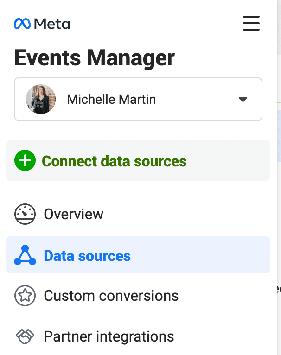Viewport: 281px width, 355px height.
Task: Click the Partner integrations handshake icon
Action: (x=25, y=336)
